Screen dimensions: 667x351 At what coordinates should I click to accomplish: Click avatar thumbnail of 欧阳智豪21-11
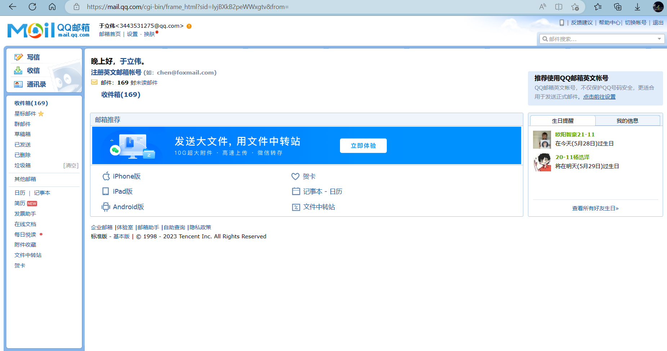pos(542,140)
